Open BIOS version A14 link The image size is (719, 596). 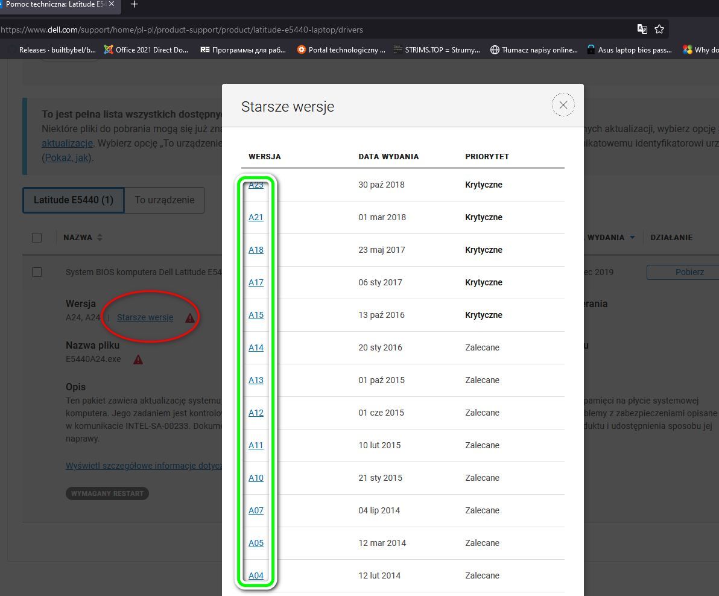[x=256, y=347]
